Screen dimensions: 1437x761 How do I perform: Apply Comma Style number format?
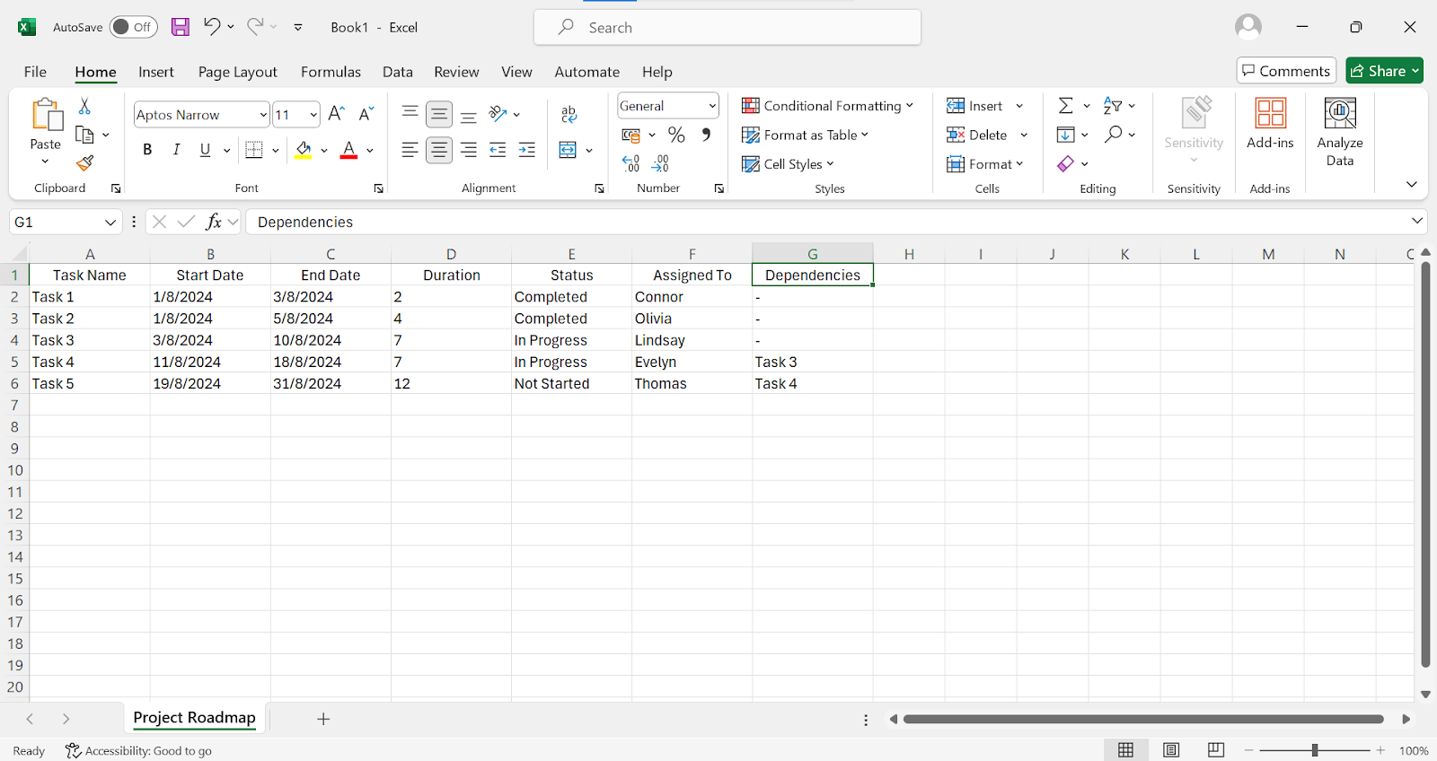click(707, 135)
